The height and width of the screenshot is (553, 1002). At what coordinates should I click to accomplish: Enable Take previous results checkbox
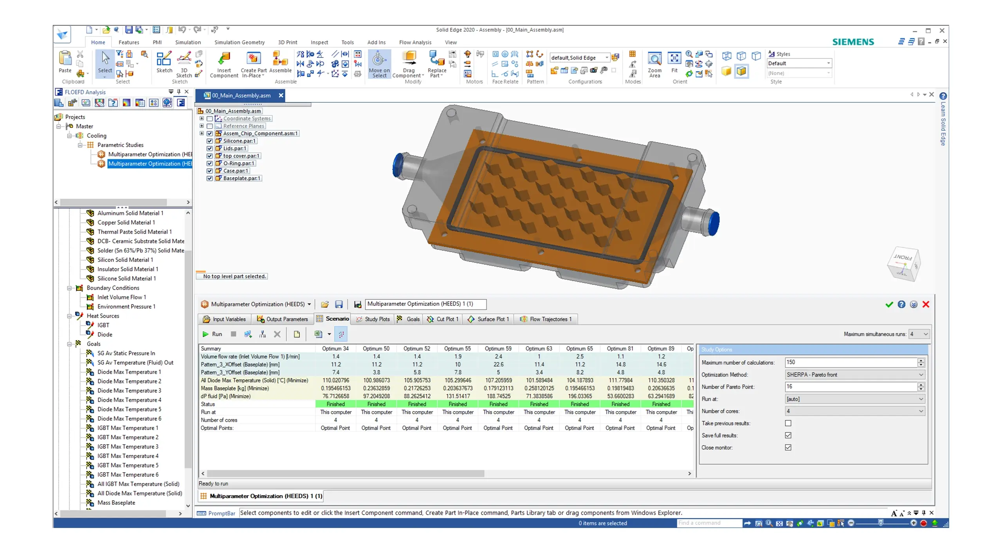coord(788,423)
